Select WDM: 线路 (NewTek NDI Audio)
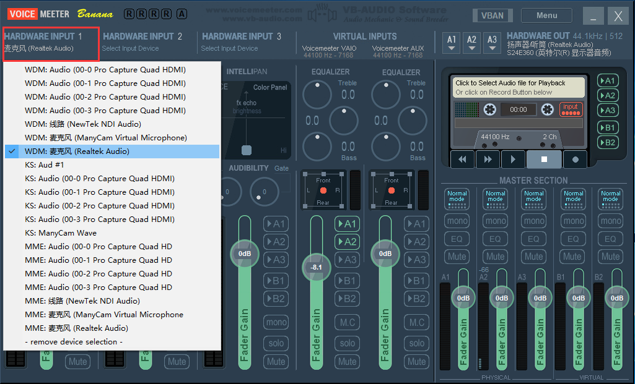This screenshot has height=384, width=635. [112, 124]
